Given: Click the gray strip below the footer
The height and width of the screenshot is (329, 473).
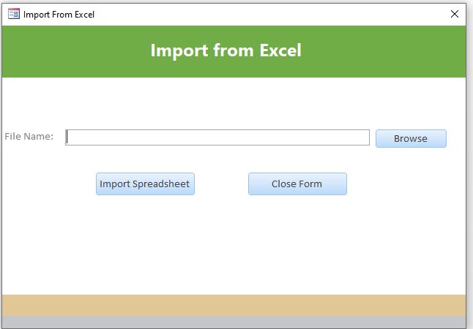Looking at the screenshot, I should coord(234,322).
